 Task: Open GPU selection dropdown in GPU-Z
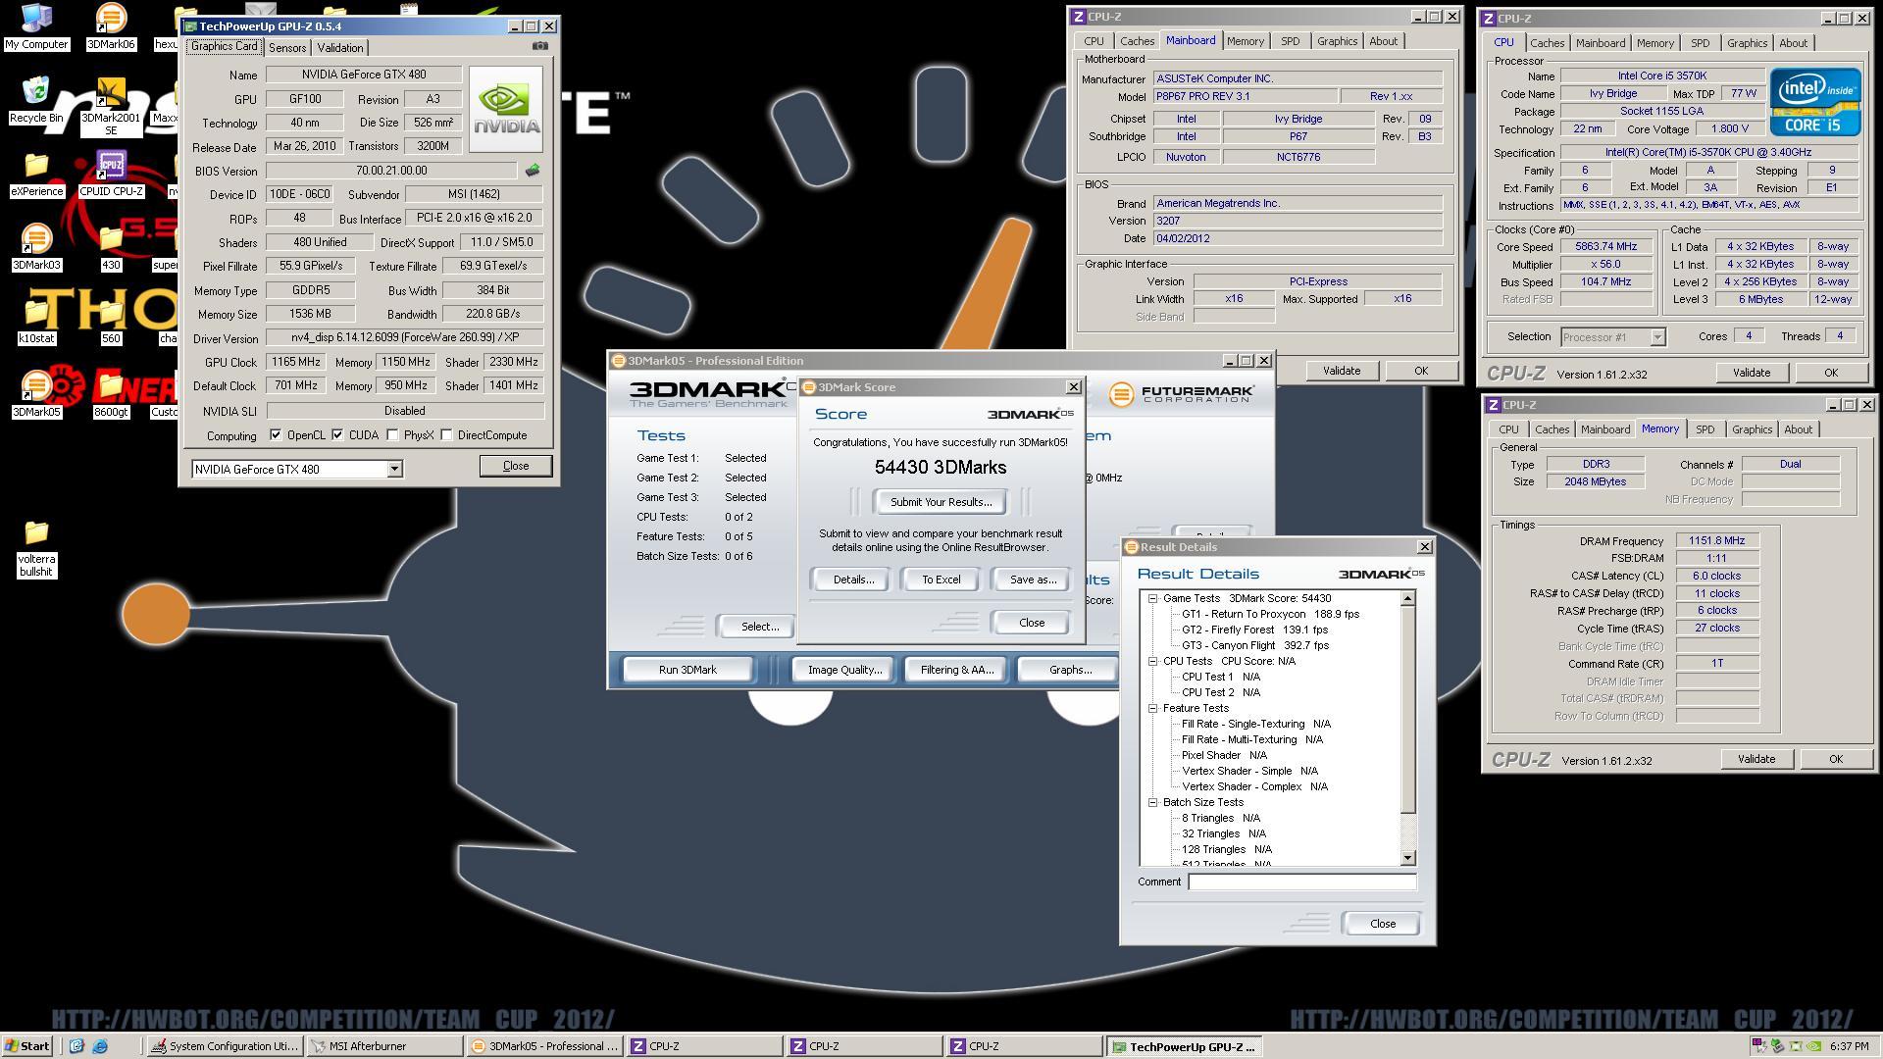tap(394, 470)
